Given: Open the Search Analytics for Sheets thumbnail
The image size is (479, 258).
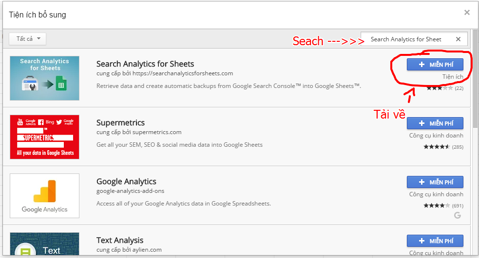Looking at the screenshot, I should (45, 78).
